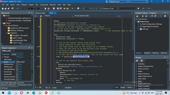170x95 pixels.
Task: Click the back navigation arrow icon
Action: click(x=143, y=8)
